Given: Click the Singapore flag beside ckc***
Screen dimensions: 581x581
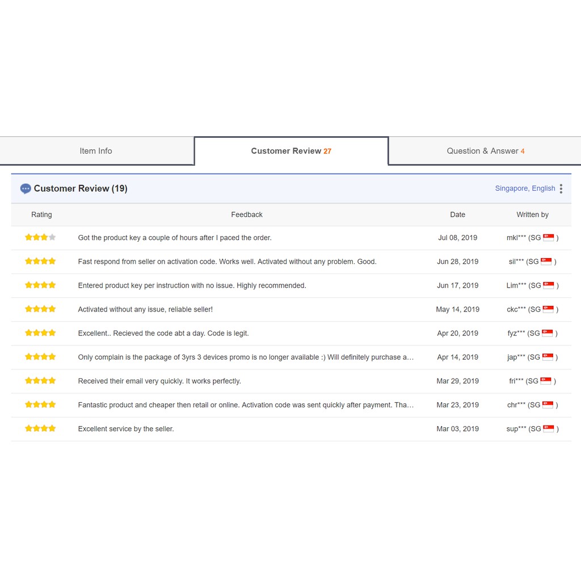Looking at the screenshot, I should [548, 309].
